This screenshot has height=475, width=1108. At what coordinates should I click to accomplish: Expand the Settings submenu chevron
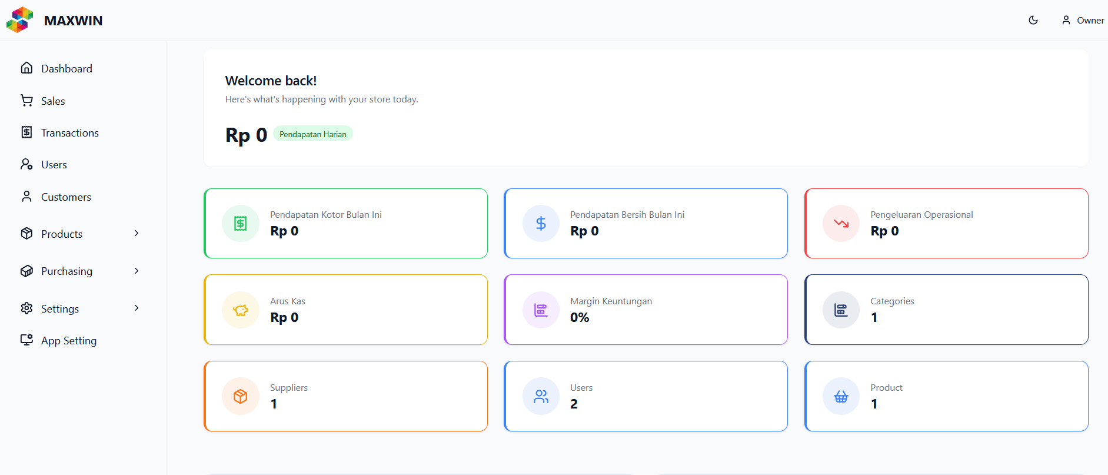click(137, 308)
